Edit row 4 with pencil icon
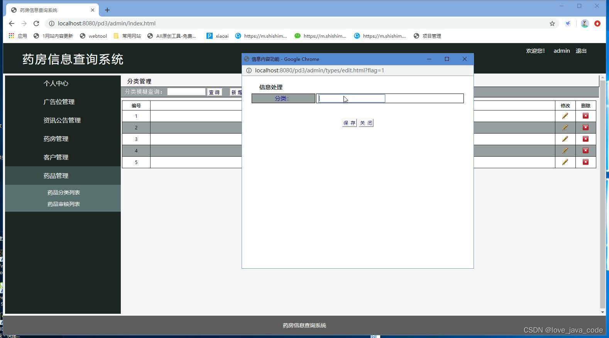The width and height of the screenshot is (609, 338). (x=565, y=151)
